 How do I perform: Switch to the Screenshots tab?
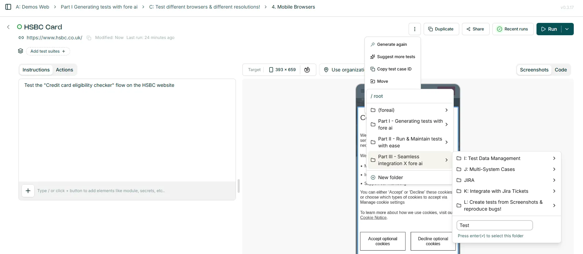coord(534,70)
